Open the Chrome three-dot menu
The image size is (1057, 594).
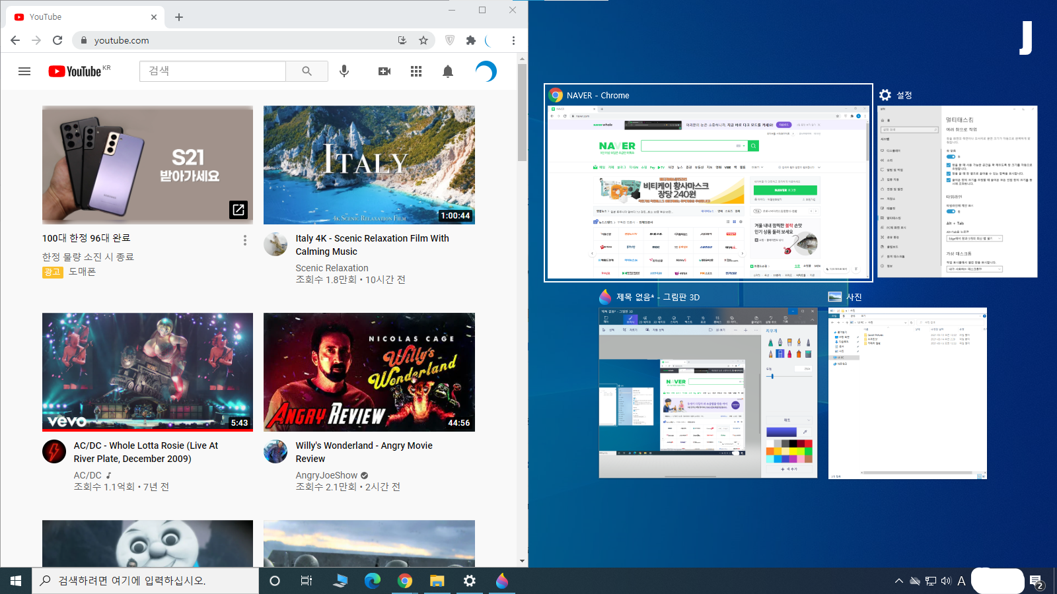click(x=513, y=40)
